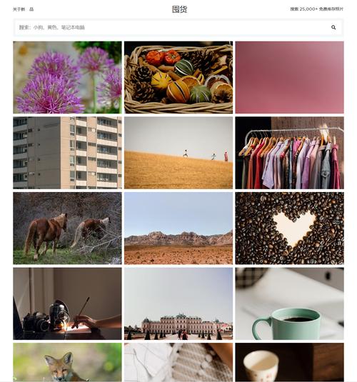357x382 pixels.
Task: Open the basket of dried oranges photo
Action: 178,77
